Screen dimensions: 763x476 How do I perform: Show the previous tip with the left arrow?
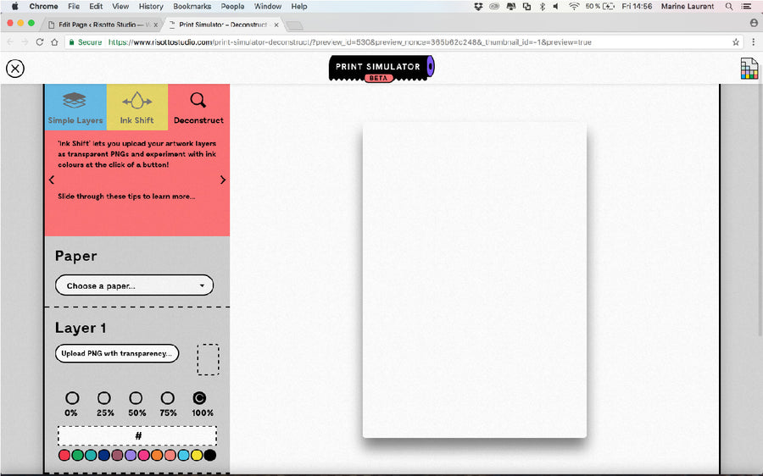point(52,180)
